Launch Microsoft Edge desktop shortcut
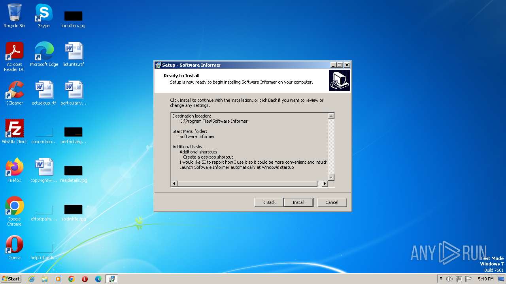 click(x=44, y=54)
